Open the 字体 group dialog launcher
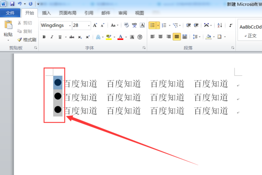The height and width of the screenshot is (175, 262). click(144, 48)
